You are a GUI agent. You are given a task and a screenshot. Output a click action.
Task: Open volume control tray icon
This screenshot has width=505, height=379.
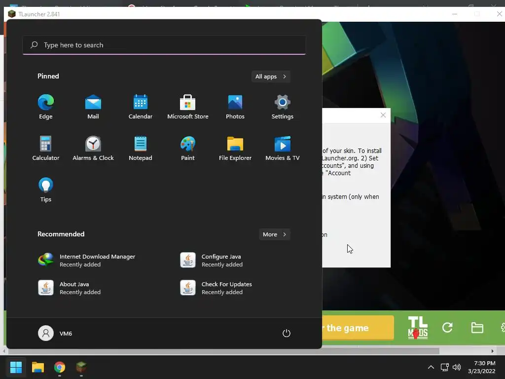click(457, 367)
